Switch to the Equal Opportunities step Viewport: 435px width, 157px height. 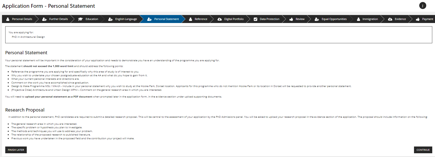(334, 19)
